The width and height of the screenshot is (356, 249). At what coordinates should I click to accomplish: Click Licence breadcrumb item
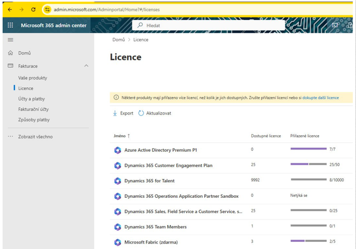[141, 39]
